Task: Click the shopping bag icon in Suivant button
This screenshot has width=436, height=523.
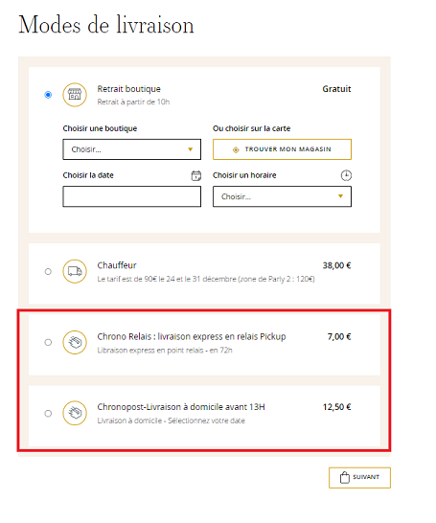Action: [345, 478]
